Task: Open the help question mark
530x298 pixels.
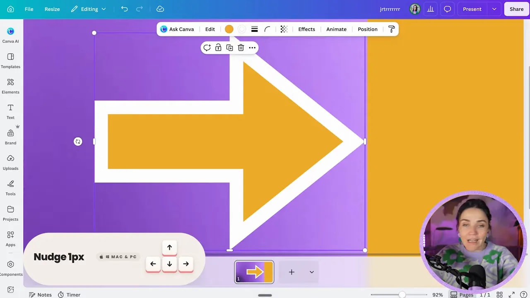Action: click(524, 295)
